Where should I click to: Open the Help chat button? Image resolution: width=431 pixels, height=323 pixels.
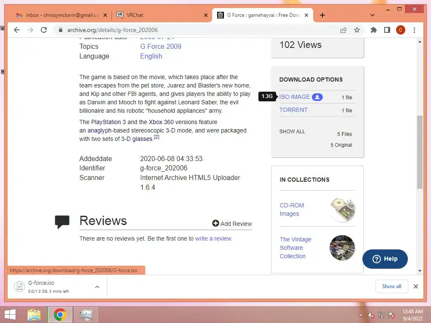click(385, 259)
